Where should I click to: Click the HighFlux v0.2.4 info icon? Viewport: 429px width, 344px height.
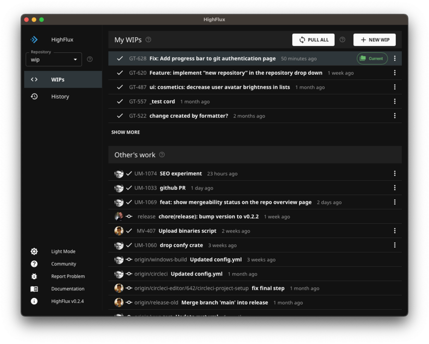[x=34, y=301]
